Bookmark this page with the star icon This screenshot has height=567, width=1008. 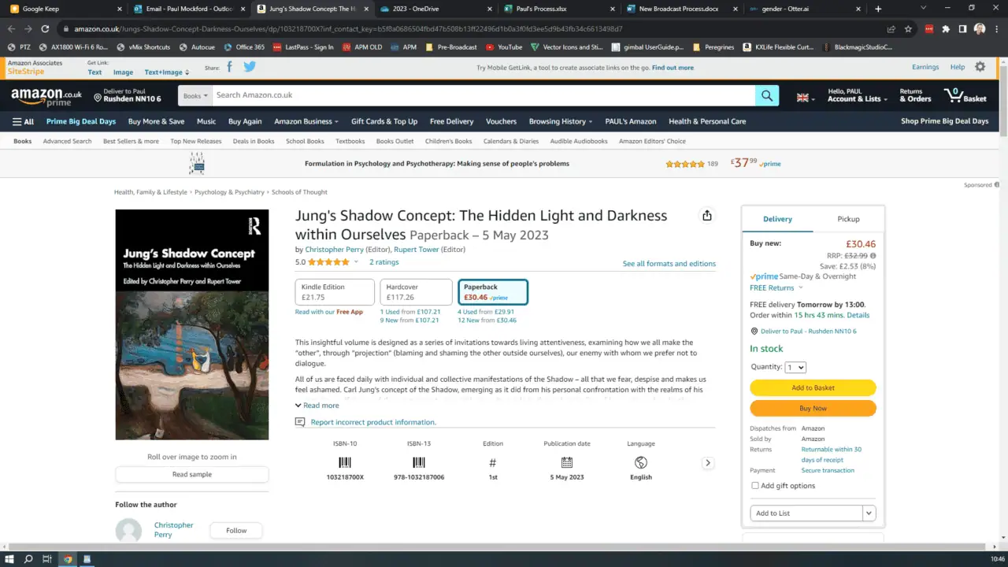click(908, 29)
